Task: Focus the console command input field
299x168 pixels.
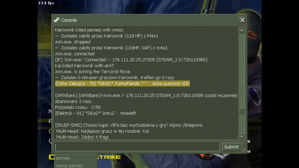Action: click(x=137, y=147)
